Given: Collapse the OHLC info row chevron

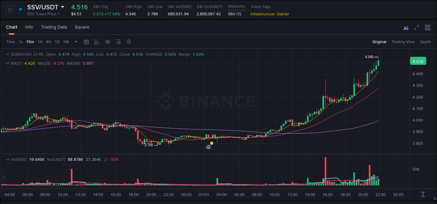Looking at the screenshot, I should pos(7,54).
